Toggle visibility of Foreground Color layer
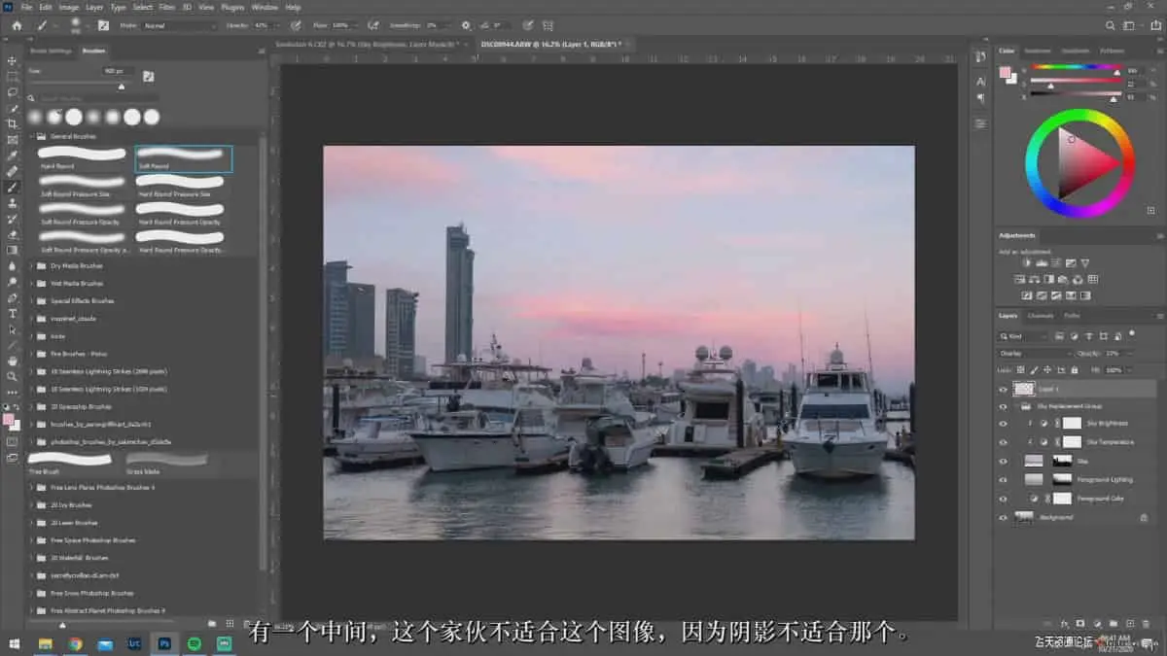This screenshot has height=656, width=1167. [1003, 498]
